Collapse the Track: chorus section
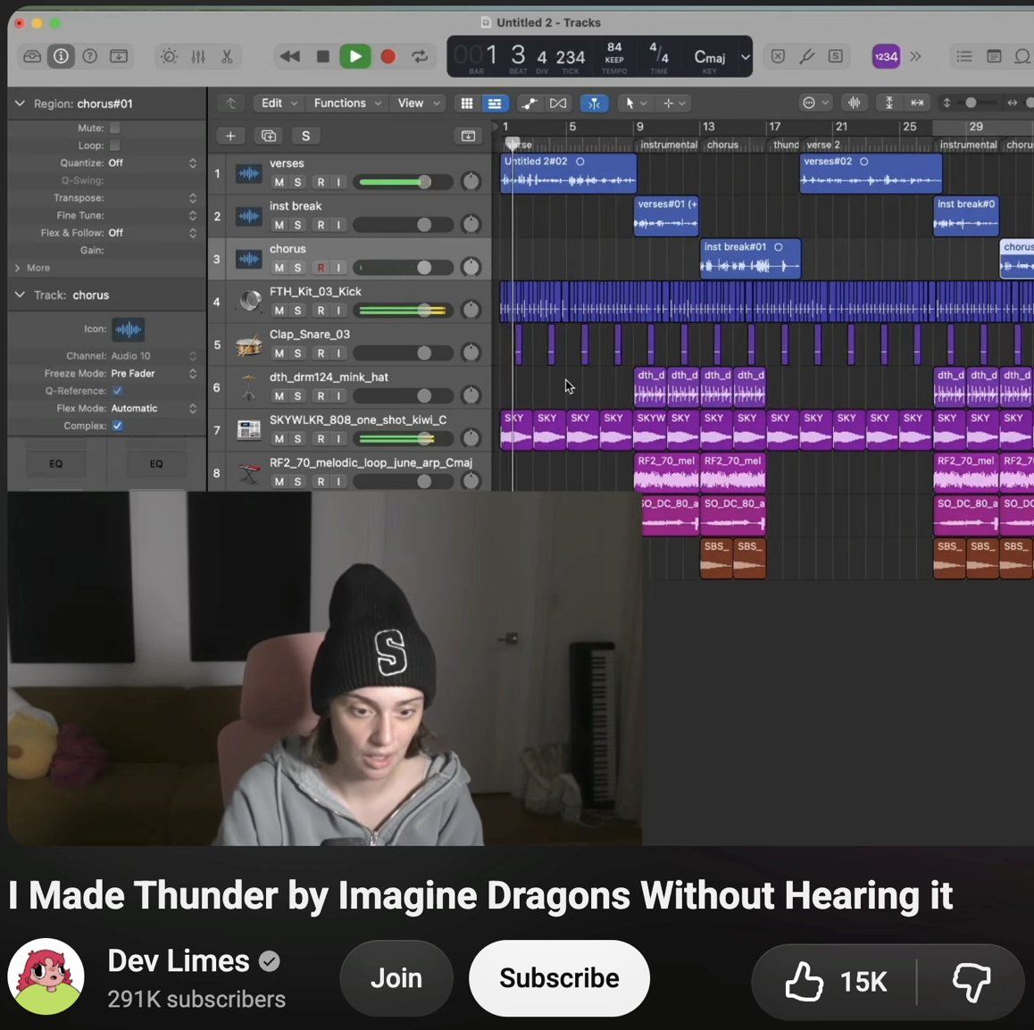The height and width of the screenshot is (1030, 1034). [x=20, y=295]
